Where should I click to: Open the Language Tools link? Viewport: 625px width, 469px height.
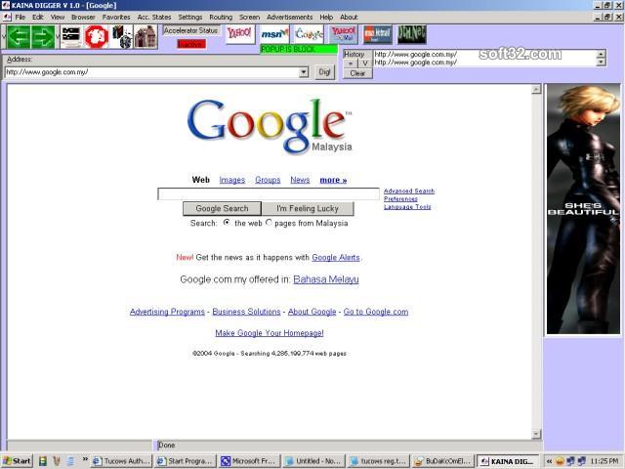click(407, 207)
